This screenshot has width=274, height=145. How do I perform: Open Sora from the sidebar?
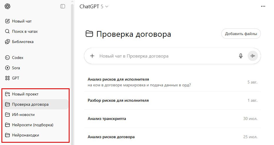pos(35,68)
